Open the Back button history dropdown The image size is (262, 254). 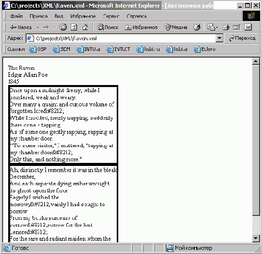(38, 27)
